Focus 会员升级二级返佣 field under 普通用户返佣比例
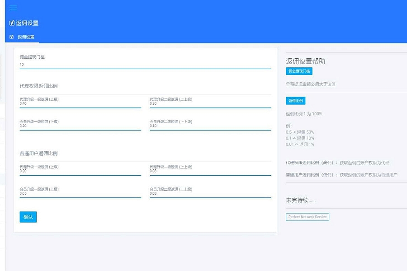407x271 pixels. pos(210,194)
